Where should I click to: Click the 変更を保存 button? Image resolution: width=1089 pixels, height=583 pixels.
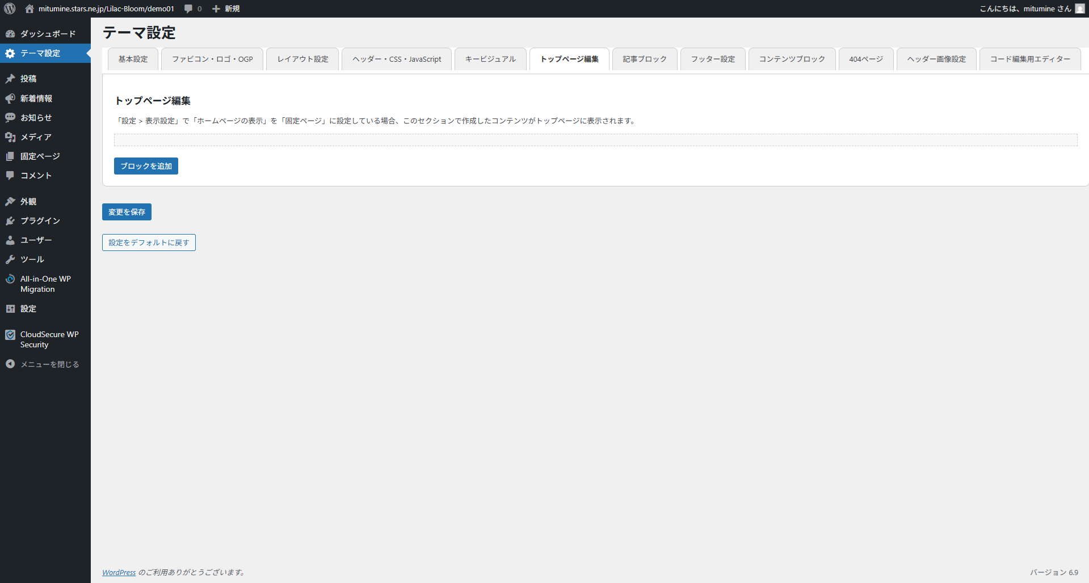pyautogui.click(x=127, y=212)
